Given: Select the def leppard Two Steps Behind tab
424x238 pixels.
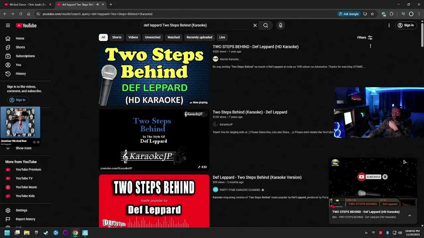Looking at the screenshot, I should pos(78,5).
